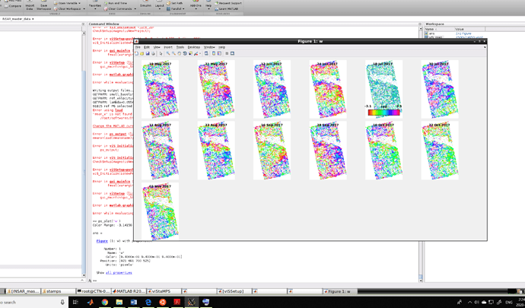This screenshot has height=308, width=525.
Task: Select the Rotate 3D tool in Figure 1
Action: (185, 53)
